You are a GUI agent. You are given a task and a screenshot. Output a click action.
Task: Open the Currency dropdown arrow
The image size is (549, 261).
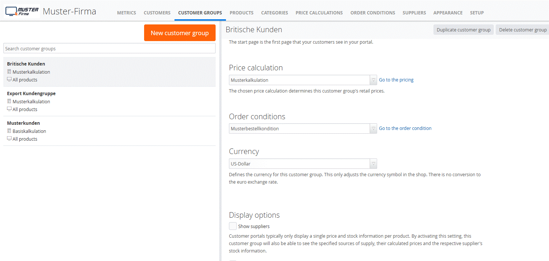point(373,164)
